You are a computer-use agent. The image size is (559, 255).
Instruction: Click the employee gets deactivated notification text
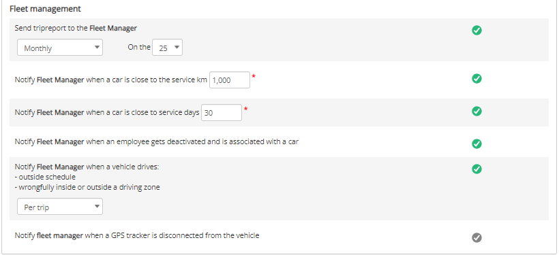pos(157,141)
